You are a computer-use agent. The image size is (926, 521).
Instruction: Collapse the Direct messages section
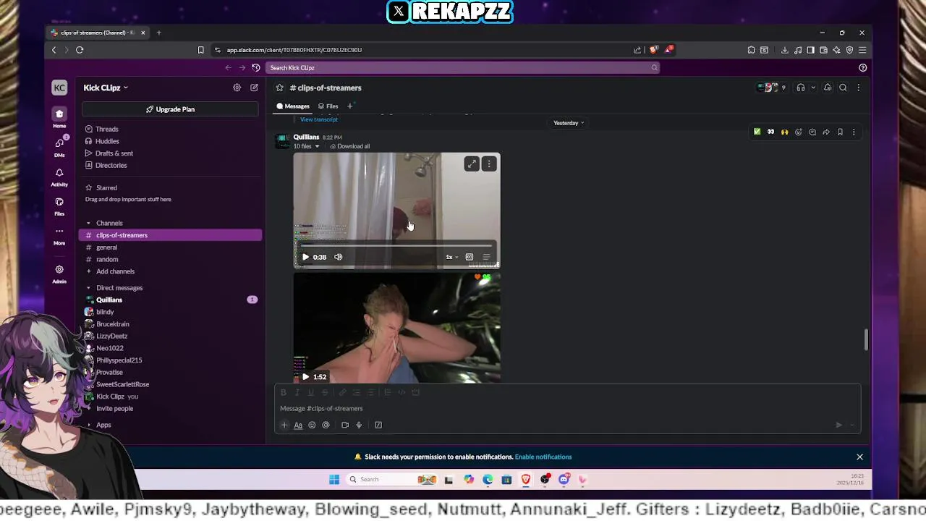pos(88,288)
